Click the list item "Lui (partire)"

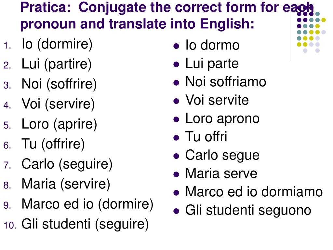57,64
